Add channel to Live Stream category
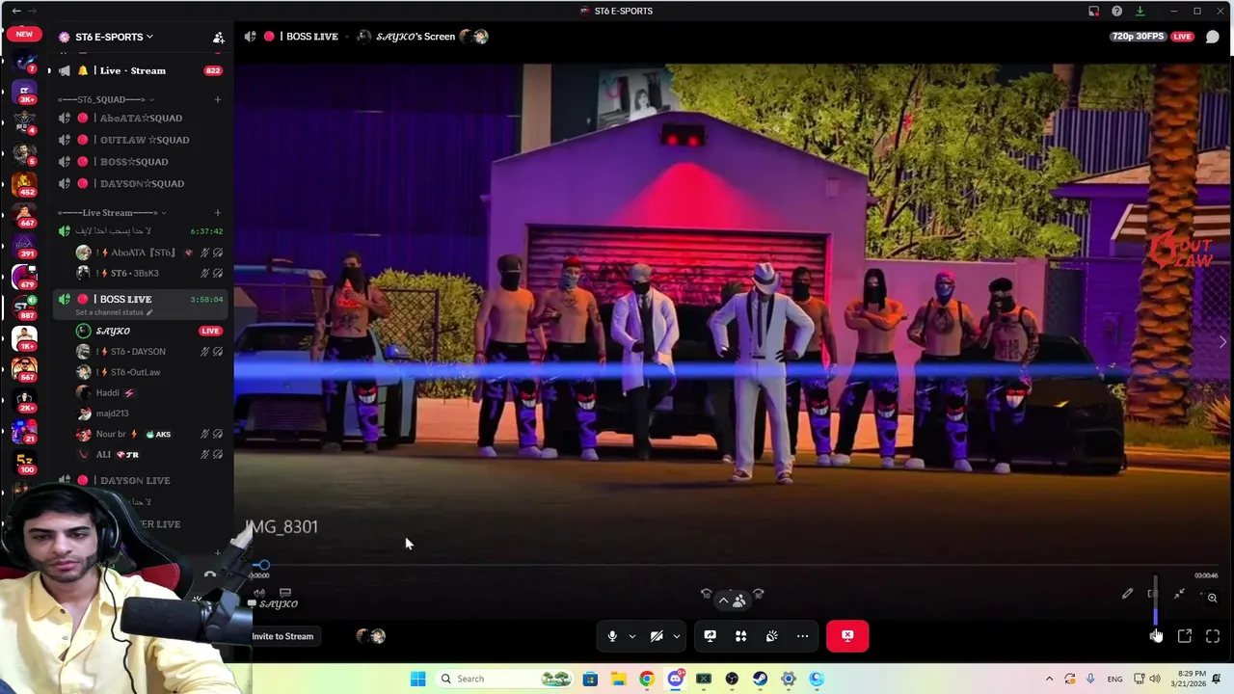Viewport: 1234px width, 694px height. coord(218,213)
